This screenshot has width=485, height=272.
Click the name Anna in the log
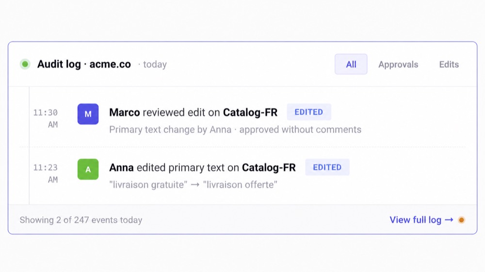pyautogui.click(x=122, y=167)
